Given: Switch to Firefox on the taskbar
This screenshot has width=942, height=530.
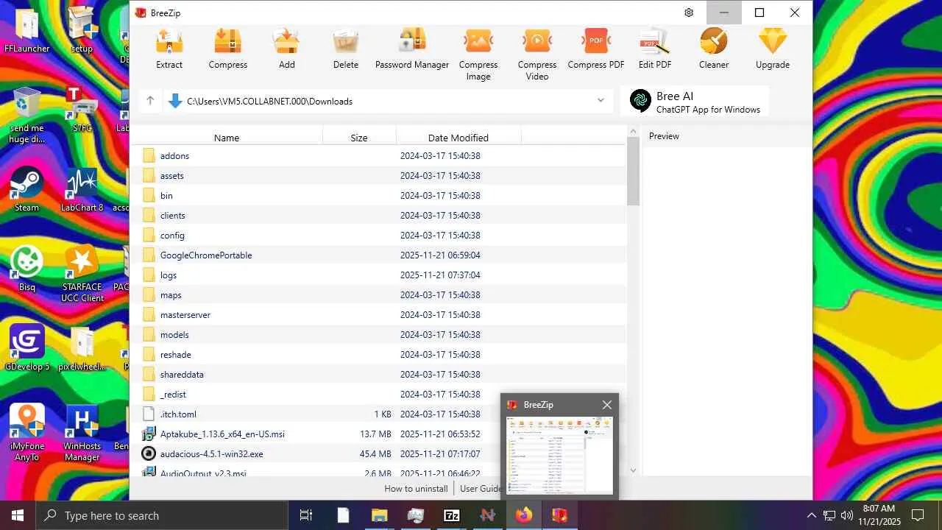Looking at the screenshot, I should [524, 515].
